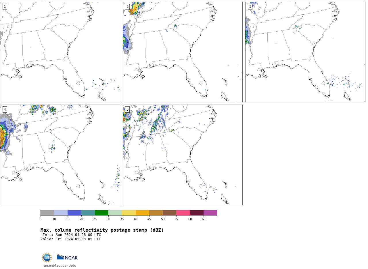Click the NCAR logo
The height and width of the screenshot is (269, 368).
[67, 257]
